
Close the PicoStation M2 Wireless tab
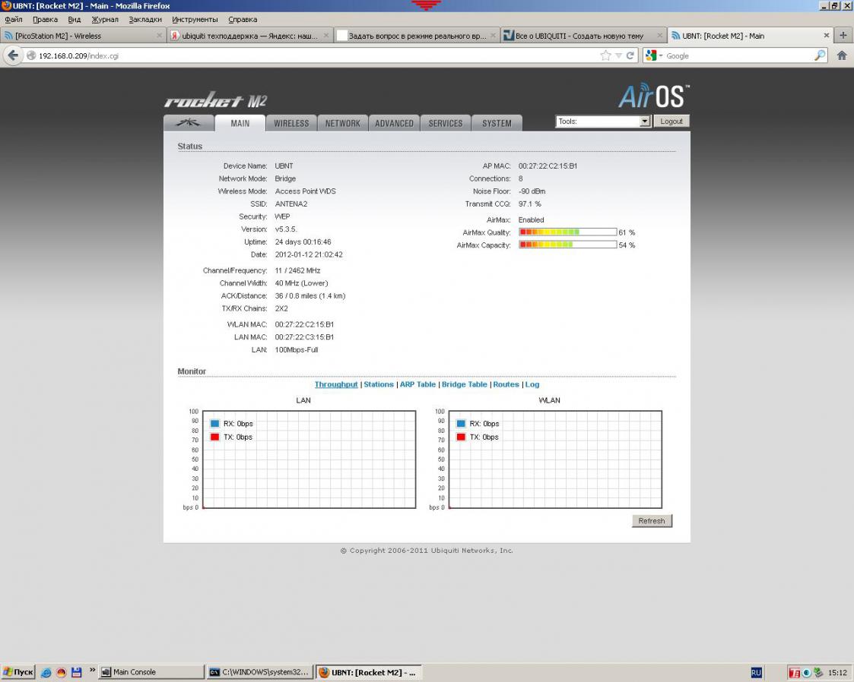(159, 36)
